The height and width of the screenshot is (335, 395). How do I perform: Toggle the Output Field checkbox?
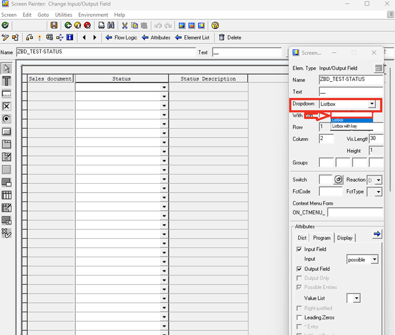299,269
